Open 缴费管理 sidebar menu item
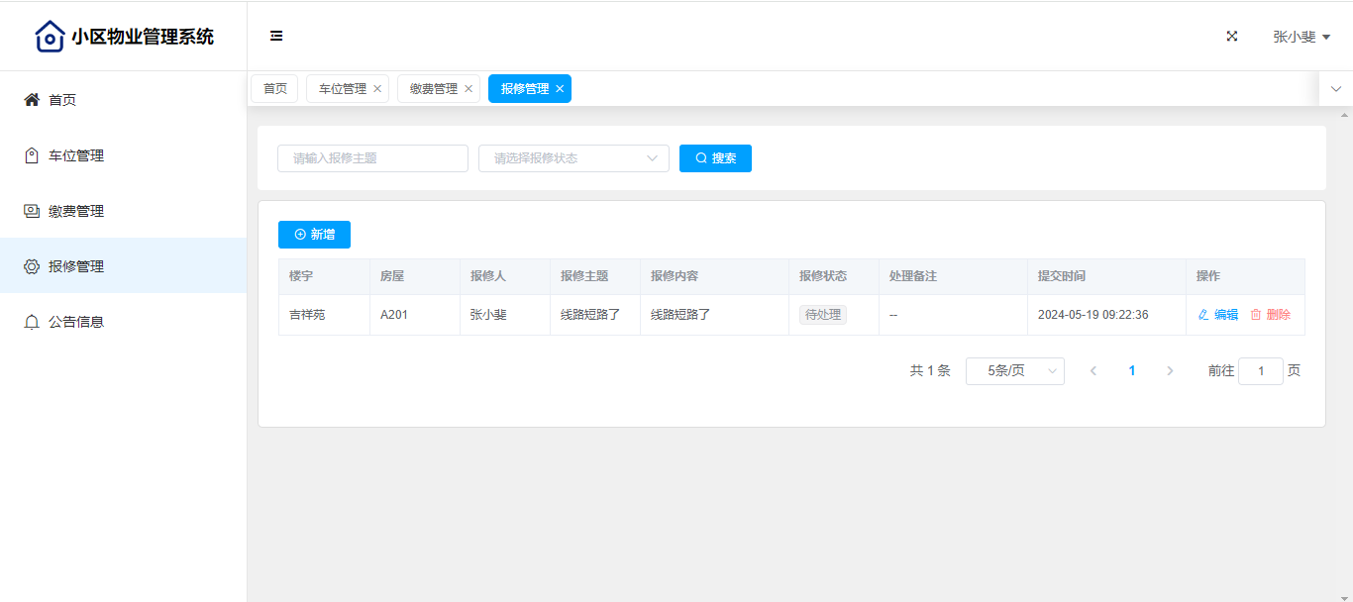This screenshot has height=602, width=1353. [76, 211]
